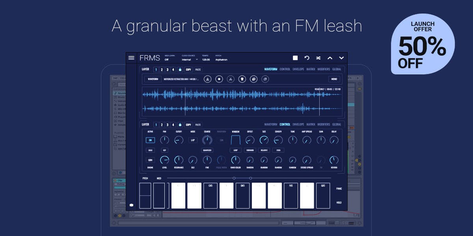The height and width of the screenshot is (236, 473).
Task: Open the GRN Engine selector
Action: [x=150, y=160]
